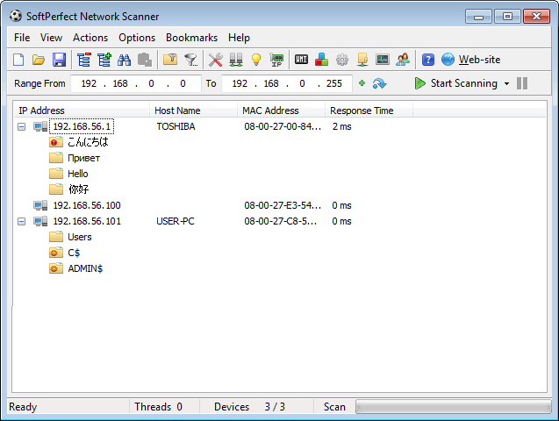Viewport: 559px width, 421px height.
Task: Click the 2 ms response time cell
Action: (341, 127)
